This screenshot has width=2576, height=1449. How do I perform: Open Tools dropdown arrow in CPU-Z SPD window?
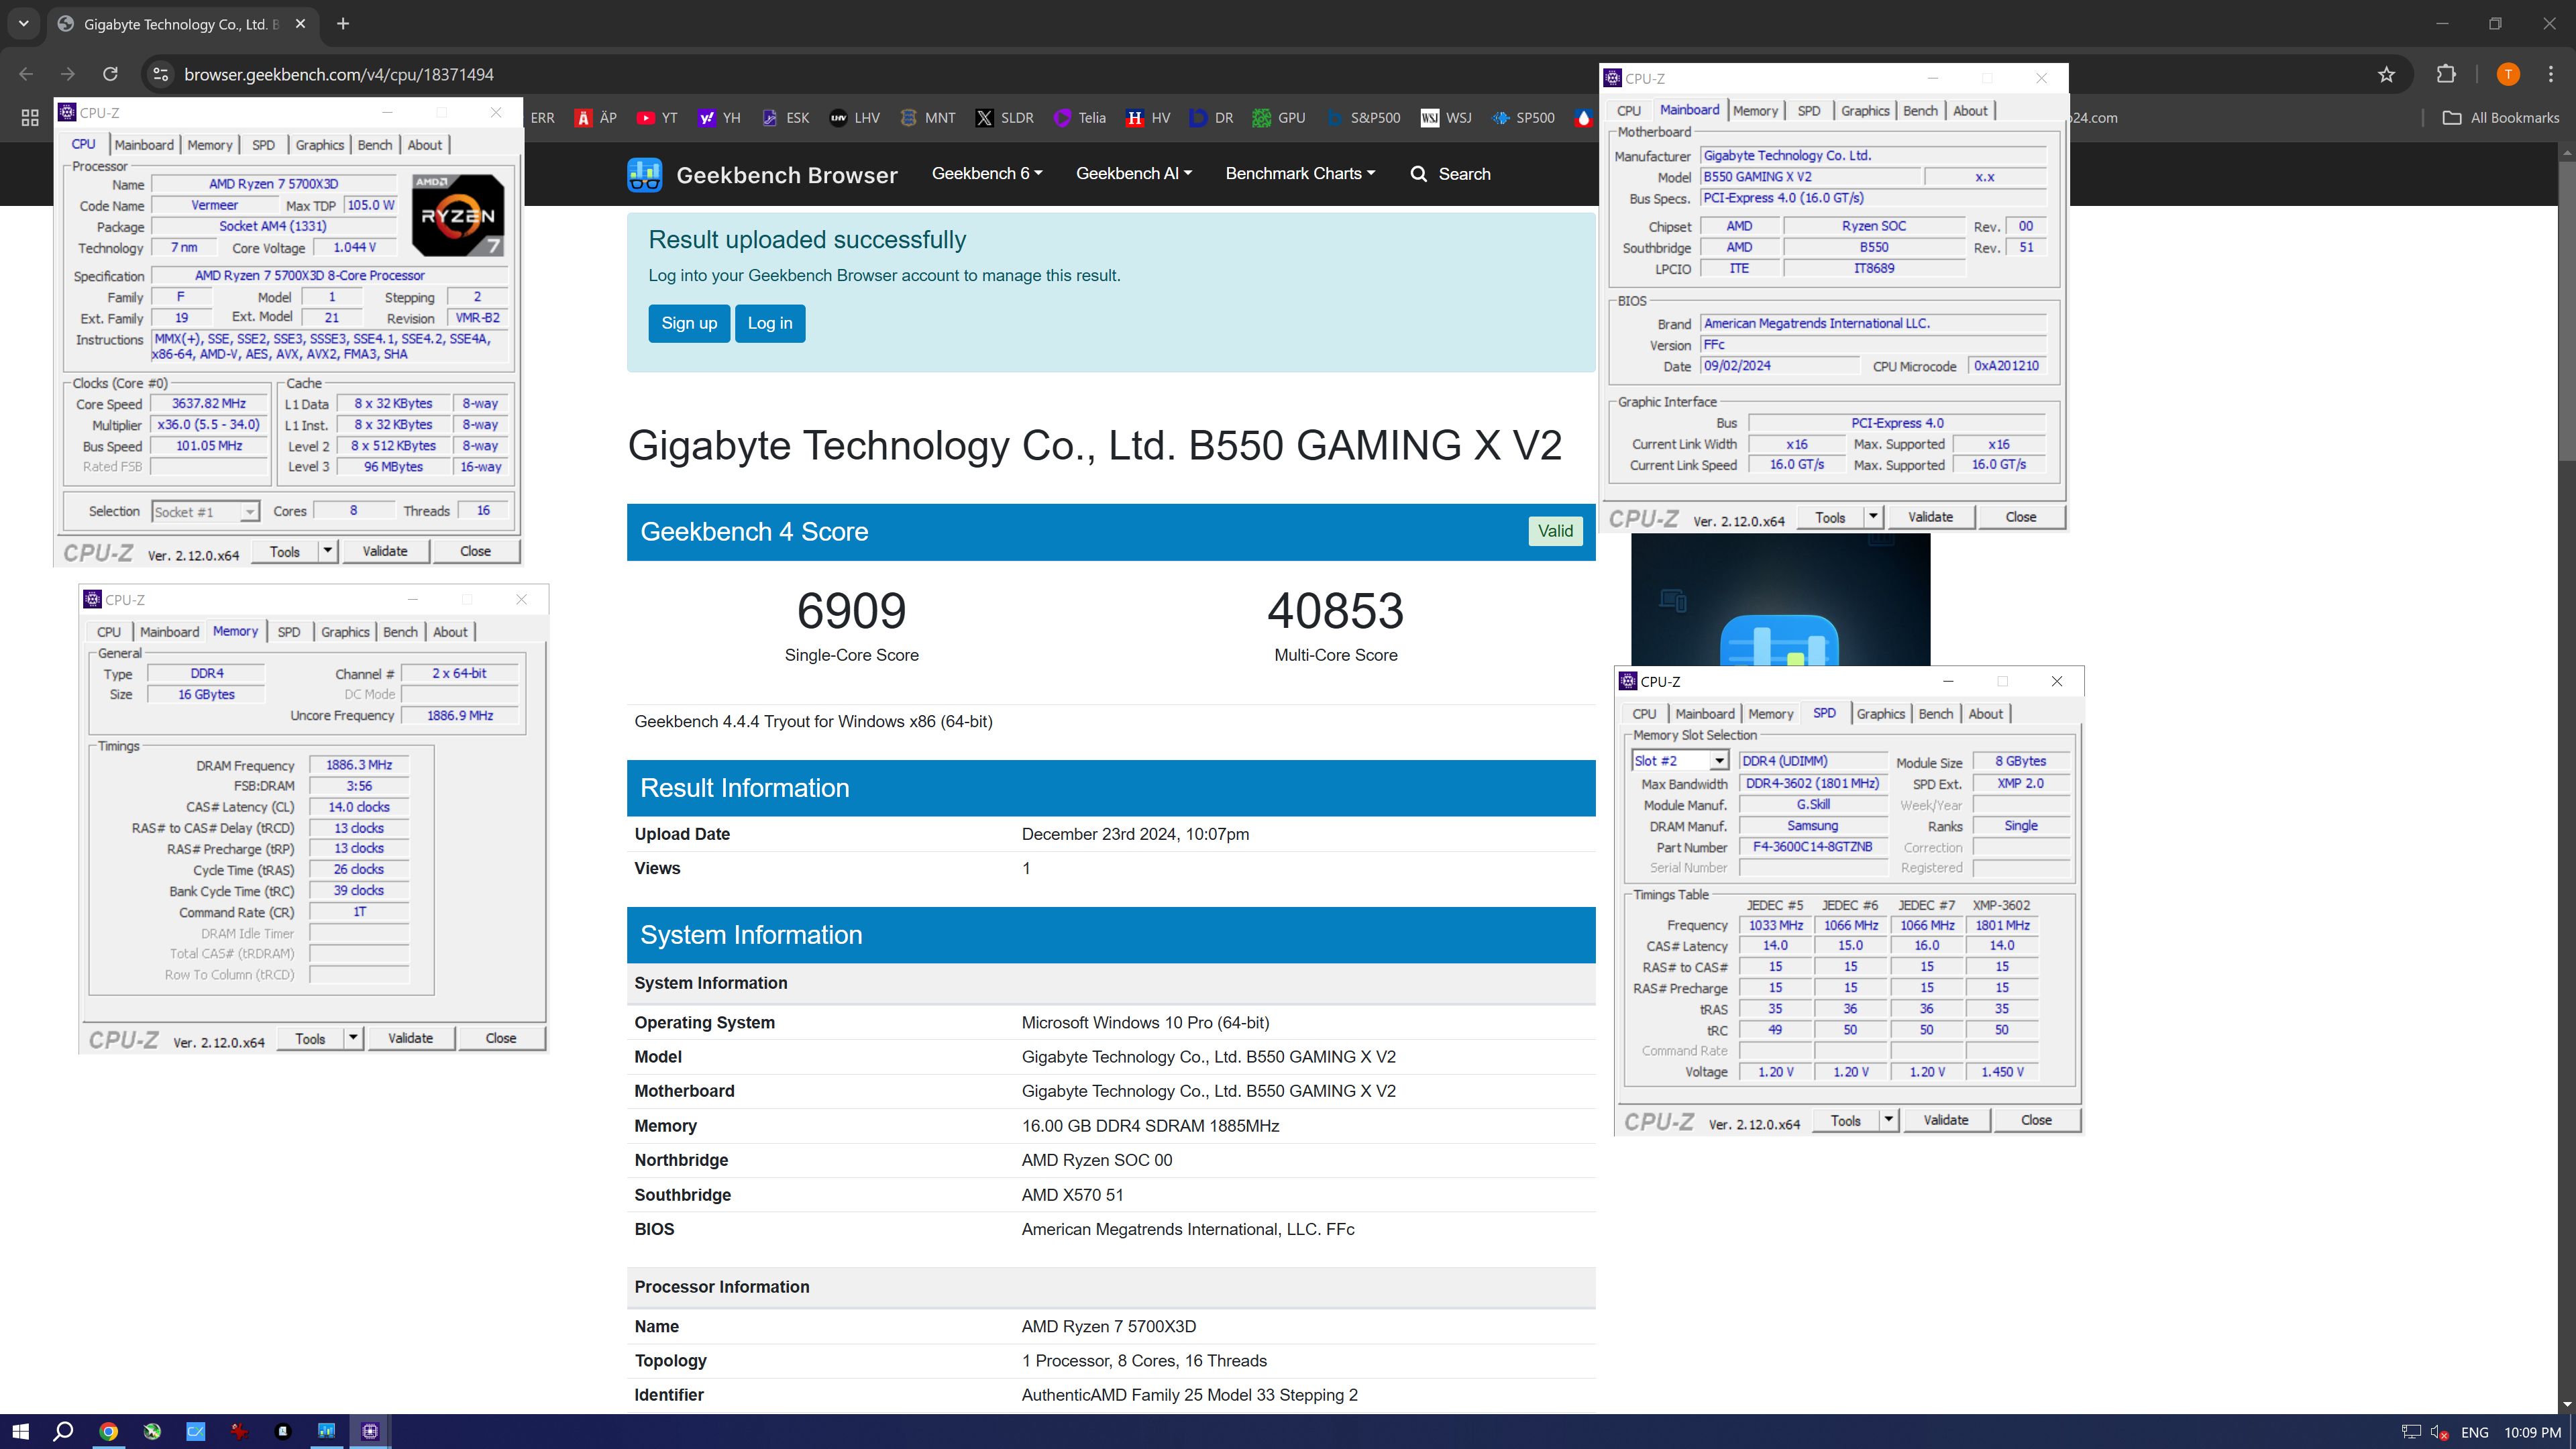tap(1889, 1120)
